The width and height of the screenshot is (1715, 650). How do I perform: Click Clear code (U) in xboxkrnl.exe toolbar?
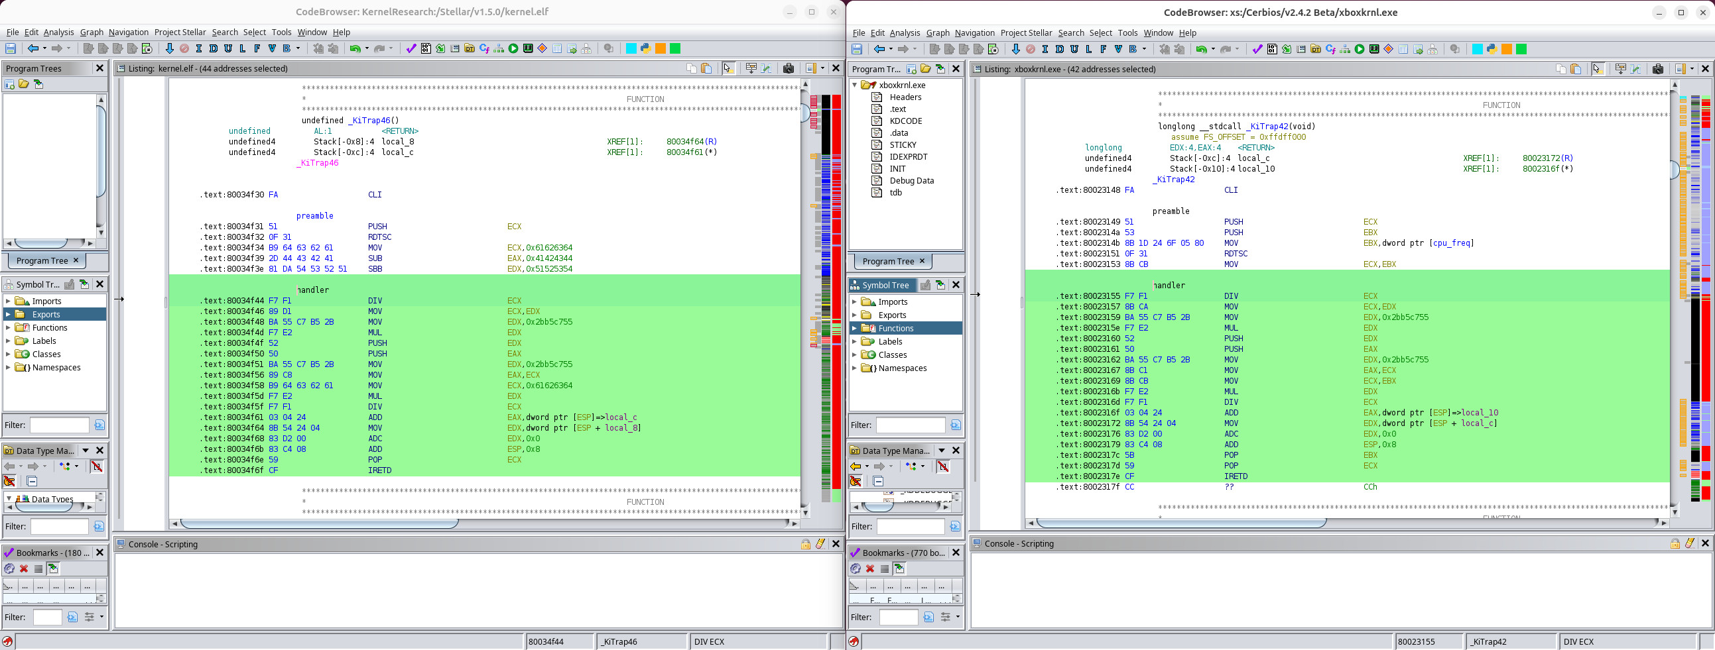tap(1074, 49)
